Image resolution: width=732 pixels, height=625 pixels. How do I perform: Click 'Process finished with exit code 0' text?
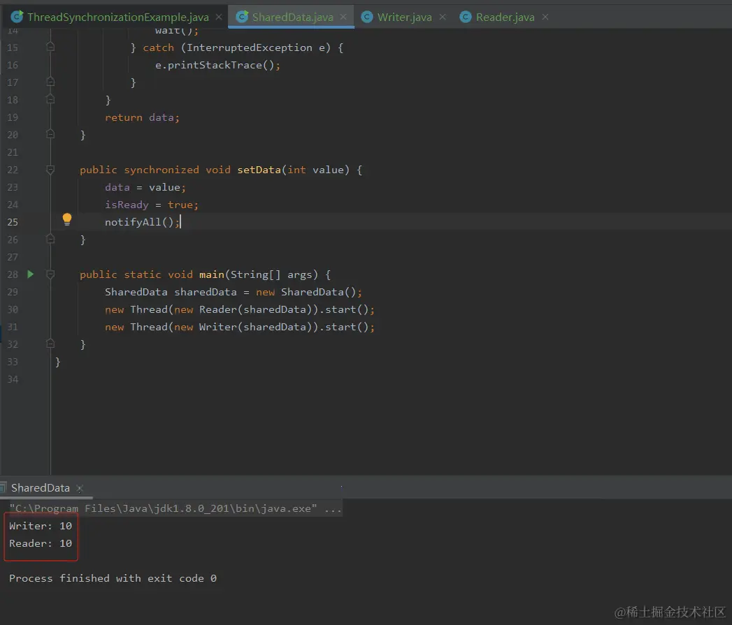coord(113,578)
